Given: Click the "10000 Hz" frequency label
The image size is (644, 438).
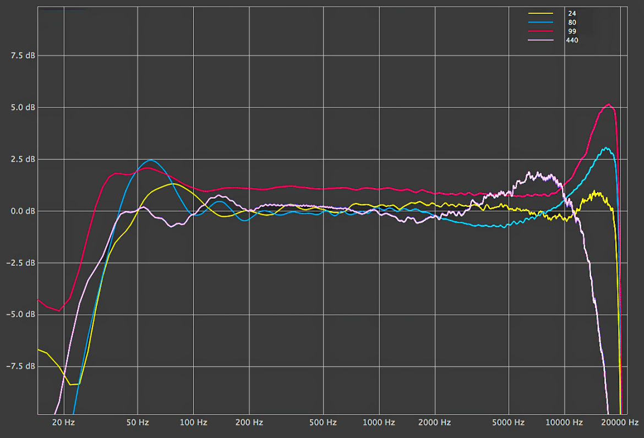Looking at the screenshot, I should 564,423.
